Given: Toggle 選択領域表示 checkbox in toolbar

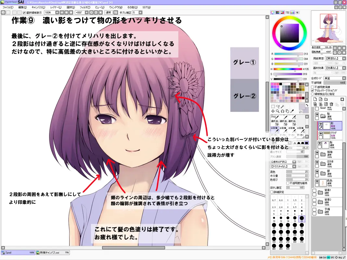Looking at the screenshot, I should [x=24, y=13].
